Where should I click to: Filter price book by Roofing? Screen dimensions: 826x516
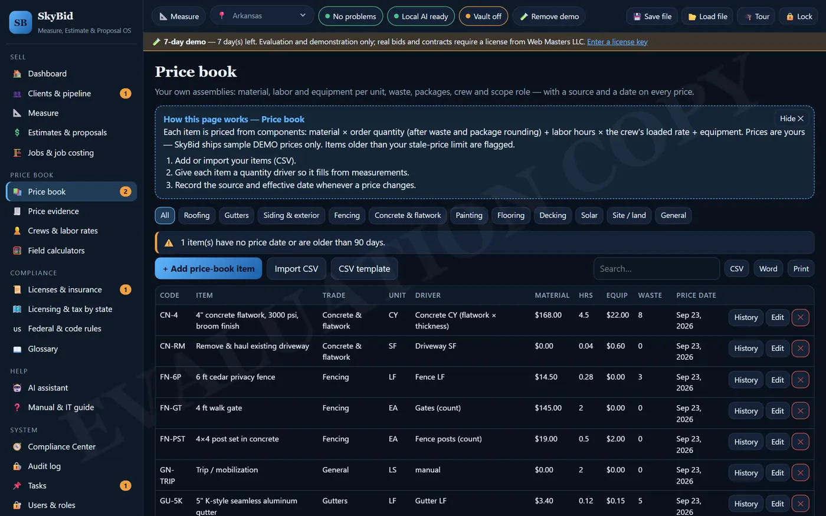coord(196,215)
